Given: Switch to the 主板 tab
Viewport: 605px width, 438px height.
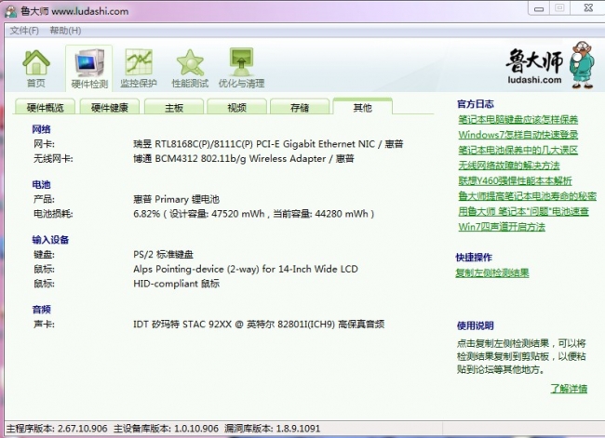Looking at the screenshot, I should coord(174,107).
